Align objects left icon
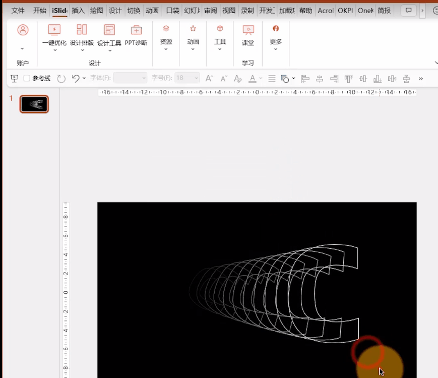This screenshot has width=438, height=378. point(305,79)
